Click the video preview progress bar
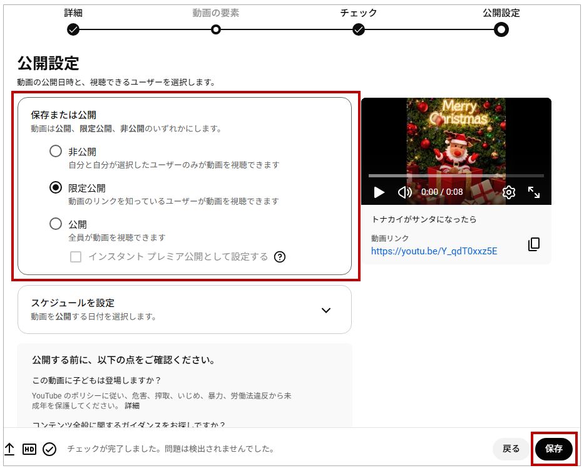The image size is (584, 468). 456,176
